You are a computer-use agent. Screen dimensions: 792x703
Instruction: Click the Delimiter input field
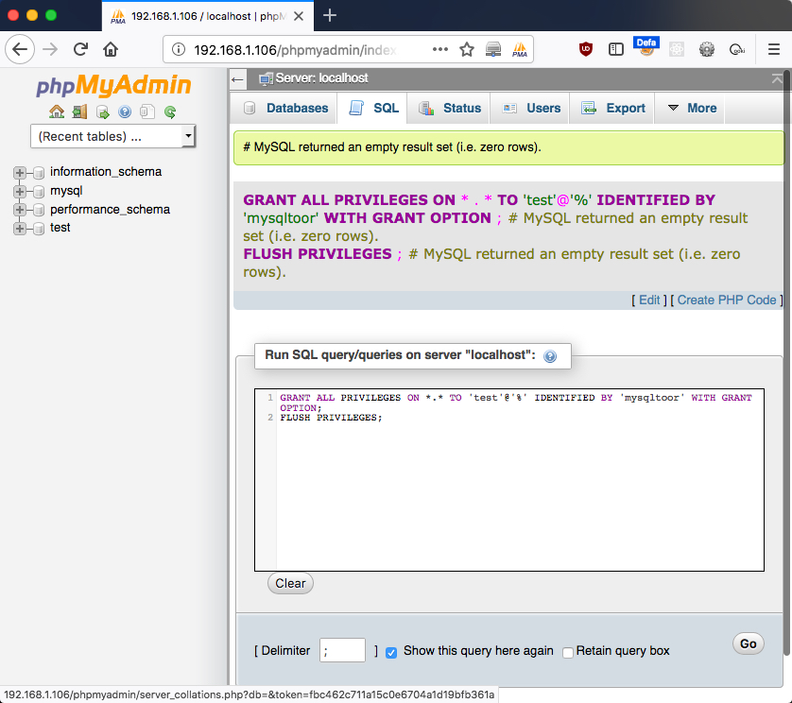pyautogui.click(x=342, y=650)
